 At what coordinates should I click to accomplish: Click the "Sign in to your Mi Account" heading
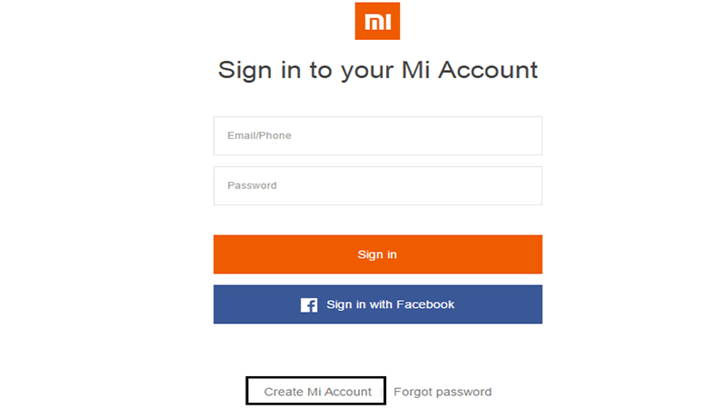pos(377,70)
